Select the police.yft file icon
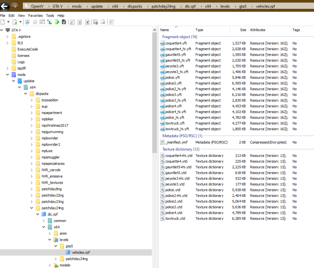The width and height of the screenshot is (314, 268). pos(163,78)
